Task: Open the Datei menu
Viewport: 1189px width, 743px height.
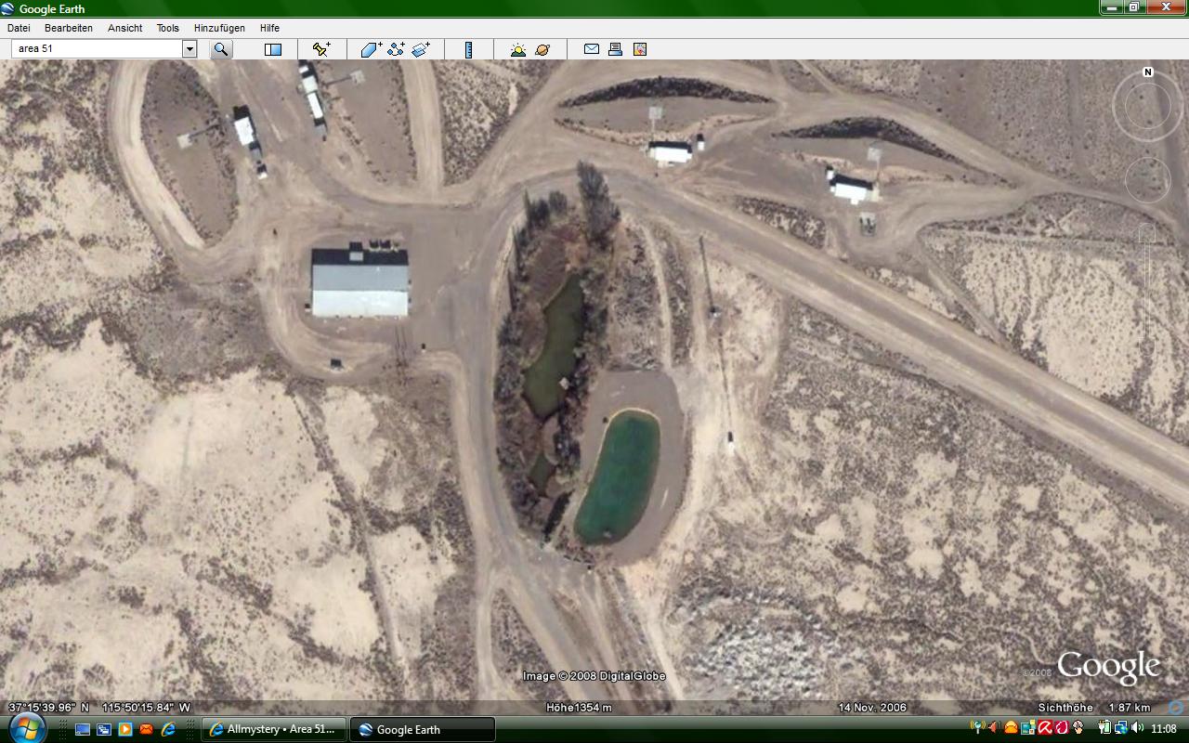Action: pyautogui.click(x=19, y=28)
